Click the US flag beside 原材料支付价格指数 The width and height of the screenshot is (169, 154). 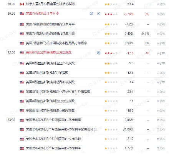click(x=22, y=92)
